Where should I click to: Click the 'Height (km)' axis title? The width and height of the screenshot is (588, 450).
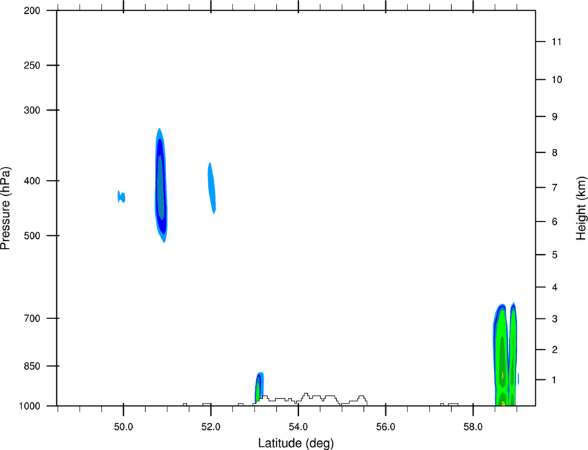point(581,208)
